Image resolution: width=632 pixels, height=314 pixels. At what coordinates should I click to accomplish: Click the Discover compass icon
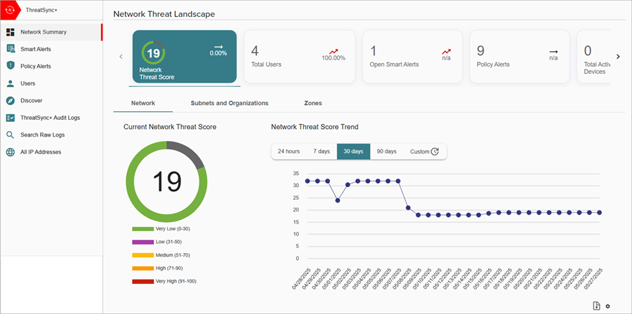click(11, 100)
